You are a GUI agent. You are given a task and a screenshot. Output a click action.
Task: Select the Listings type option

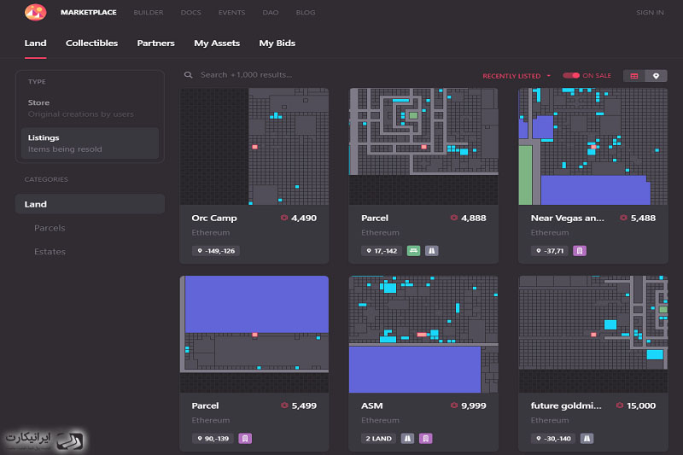pos(90,143)
